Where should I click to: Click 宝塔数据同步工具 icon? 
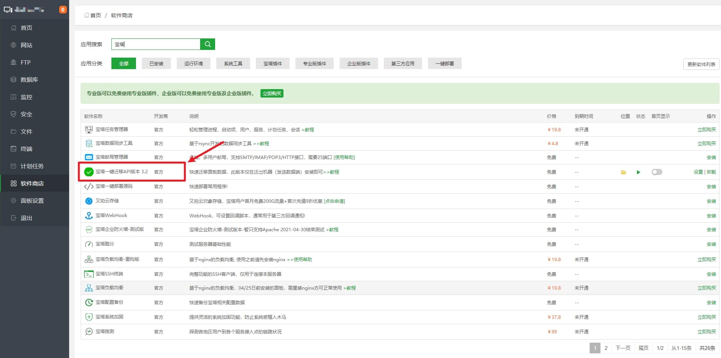click(89, 143)
